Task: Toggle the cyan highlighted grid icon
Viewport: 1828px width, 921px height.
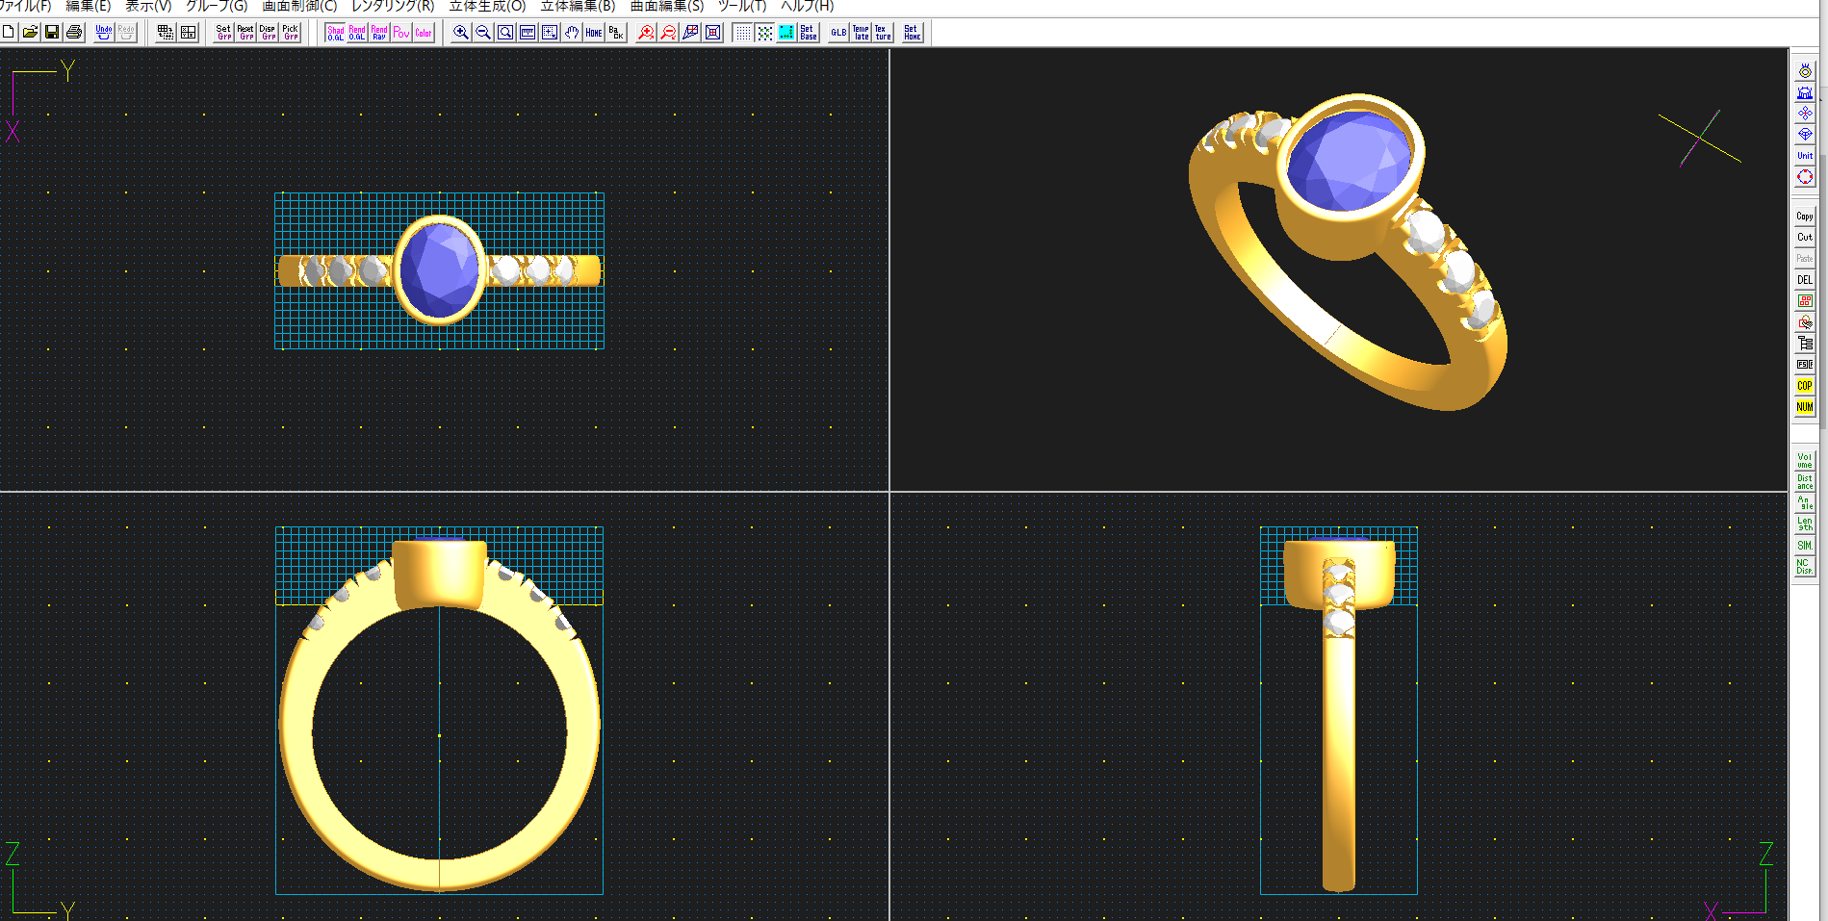Action: (786, 33)
